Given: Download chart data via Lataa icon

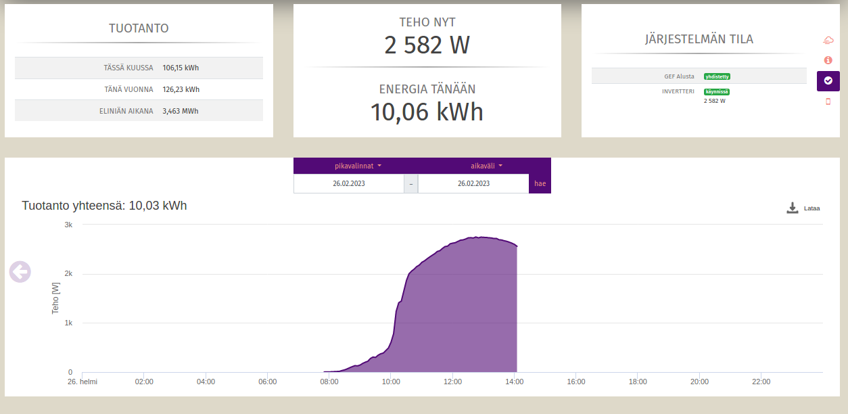Looking at the screenshot, I should [x=793, y=208].
